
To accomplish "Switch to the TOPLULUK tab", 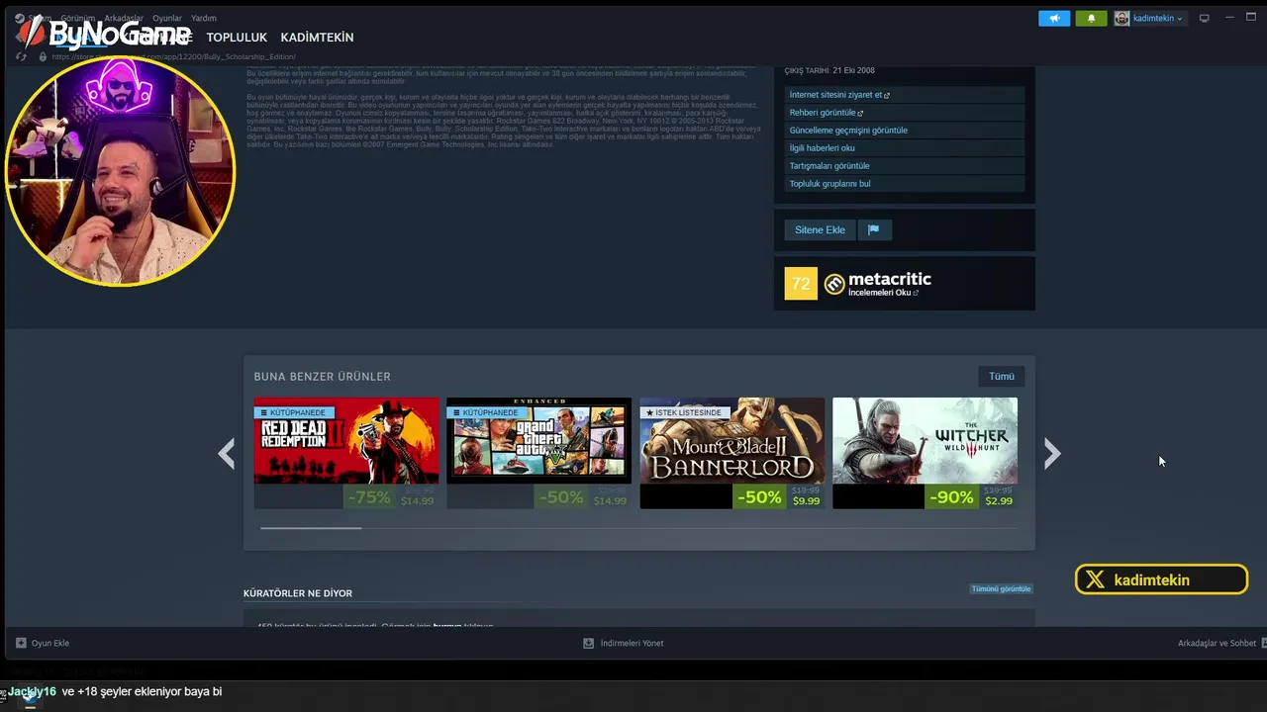I will pyautogui.click(x=237, y=38).
